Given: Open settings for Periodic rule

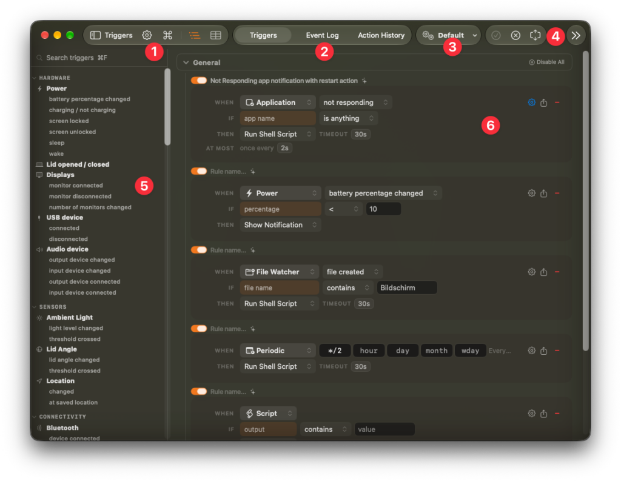Looking at the screenshot, I should [531, 351].
